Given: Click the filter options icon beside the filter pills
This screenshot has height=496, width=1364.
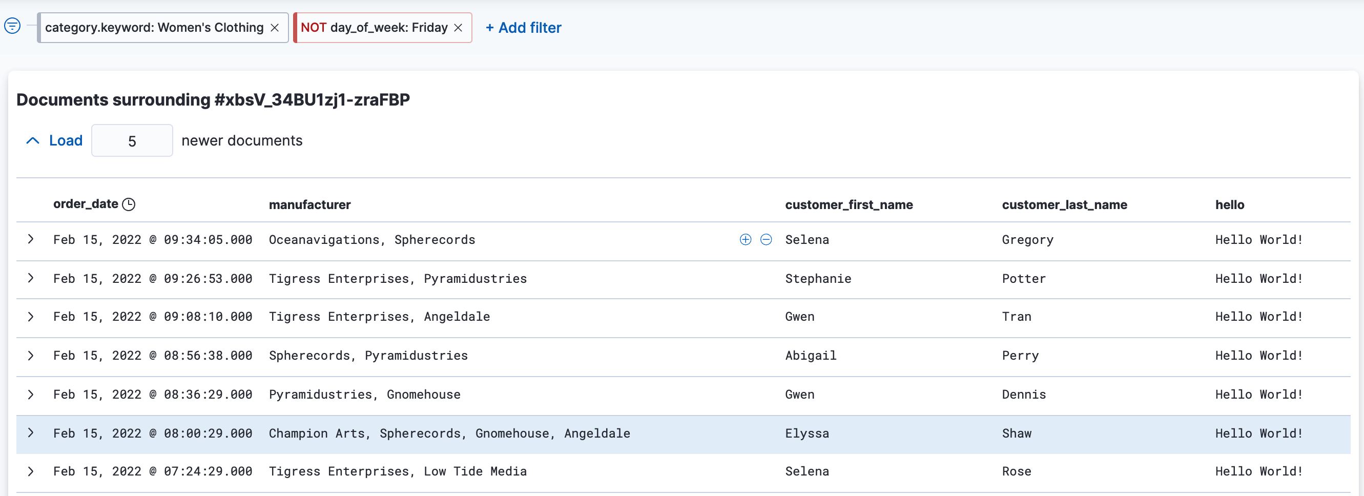Looking at the screenshot, I should click(12, 26).
